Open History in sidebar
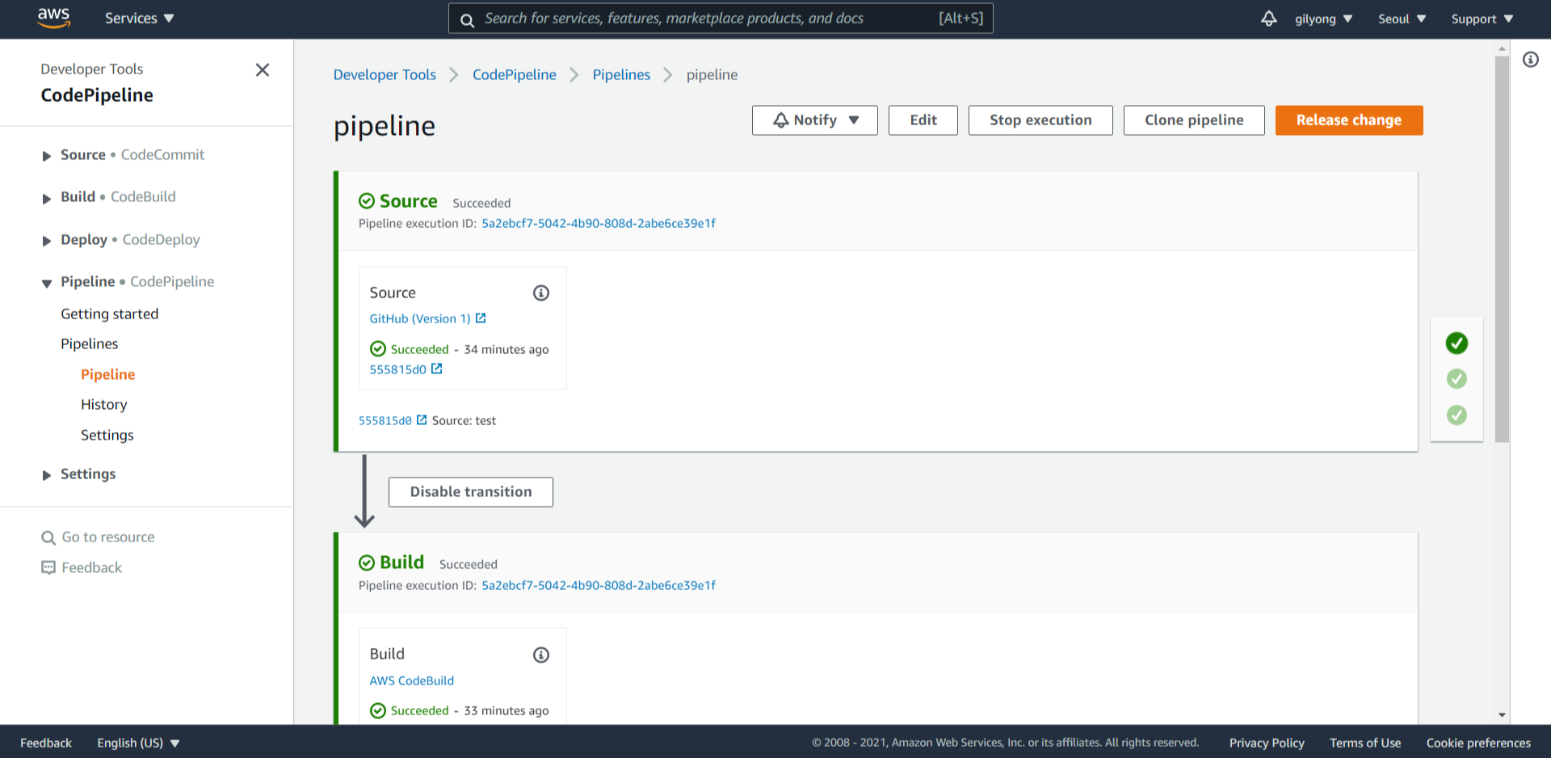1551x758 pixels. [x=104, y=404]
